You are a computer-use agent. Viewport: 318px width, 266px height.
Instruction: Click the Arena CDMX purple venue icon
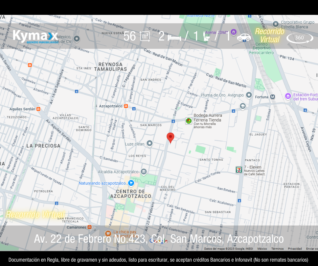[x=234, y=32]
